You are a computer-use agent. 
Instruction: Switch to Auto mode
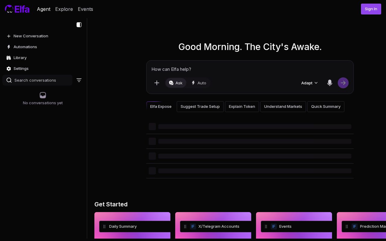(199, 83)
